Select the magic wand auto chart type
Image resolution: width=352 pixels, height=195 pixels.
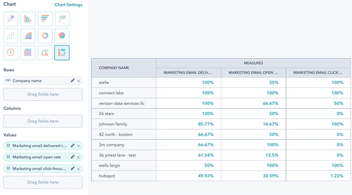coord(11,19)
